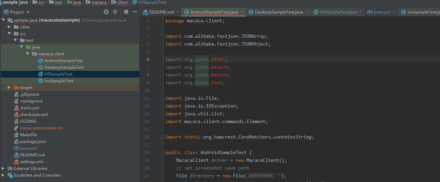The height and width of the screenshot is (182, 440).
Task: Click 'containsString' in static import
Action: (x=293, y=137)
